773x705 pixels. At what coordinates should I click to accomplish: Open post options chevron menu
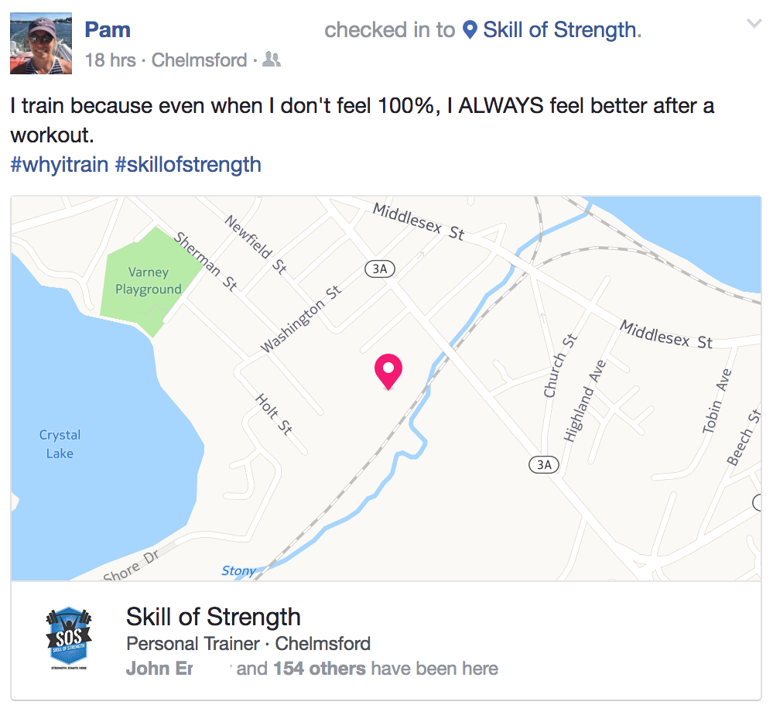(754, 24)
